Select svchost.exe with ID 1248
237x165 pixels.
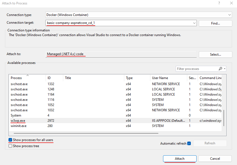pos(116,89)
